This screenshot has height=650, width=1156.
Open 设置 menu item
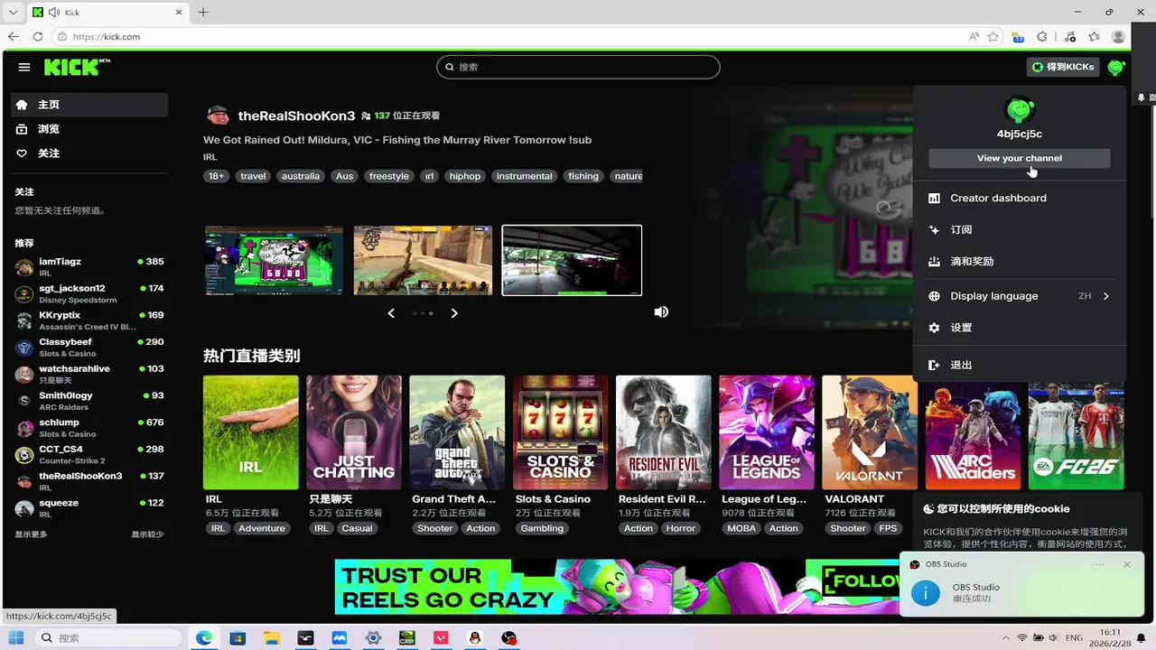1020,328
